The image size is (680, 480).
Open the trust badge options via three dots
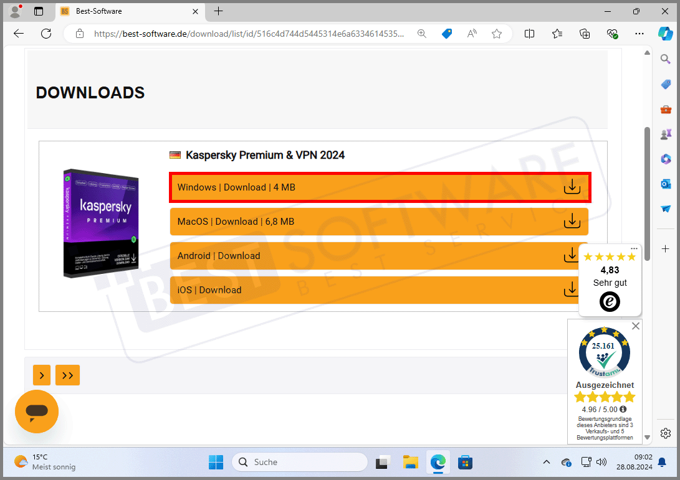[634, 248]
